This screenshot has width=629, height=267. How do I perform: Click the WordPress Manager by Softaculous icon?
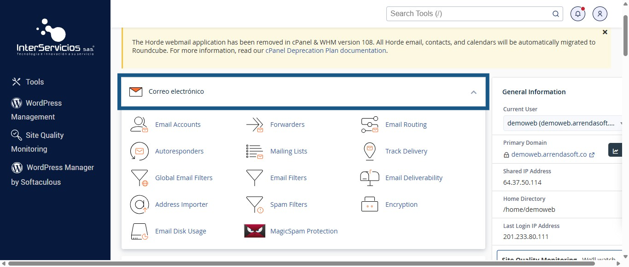click(17, 167)
